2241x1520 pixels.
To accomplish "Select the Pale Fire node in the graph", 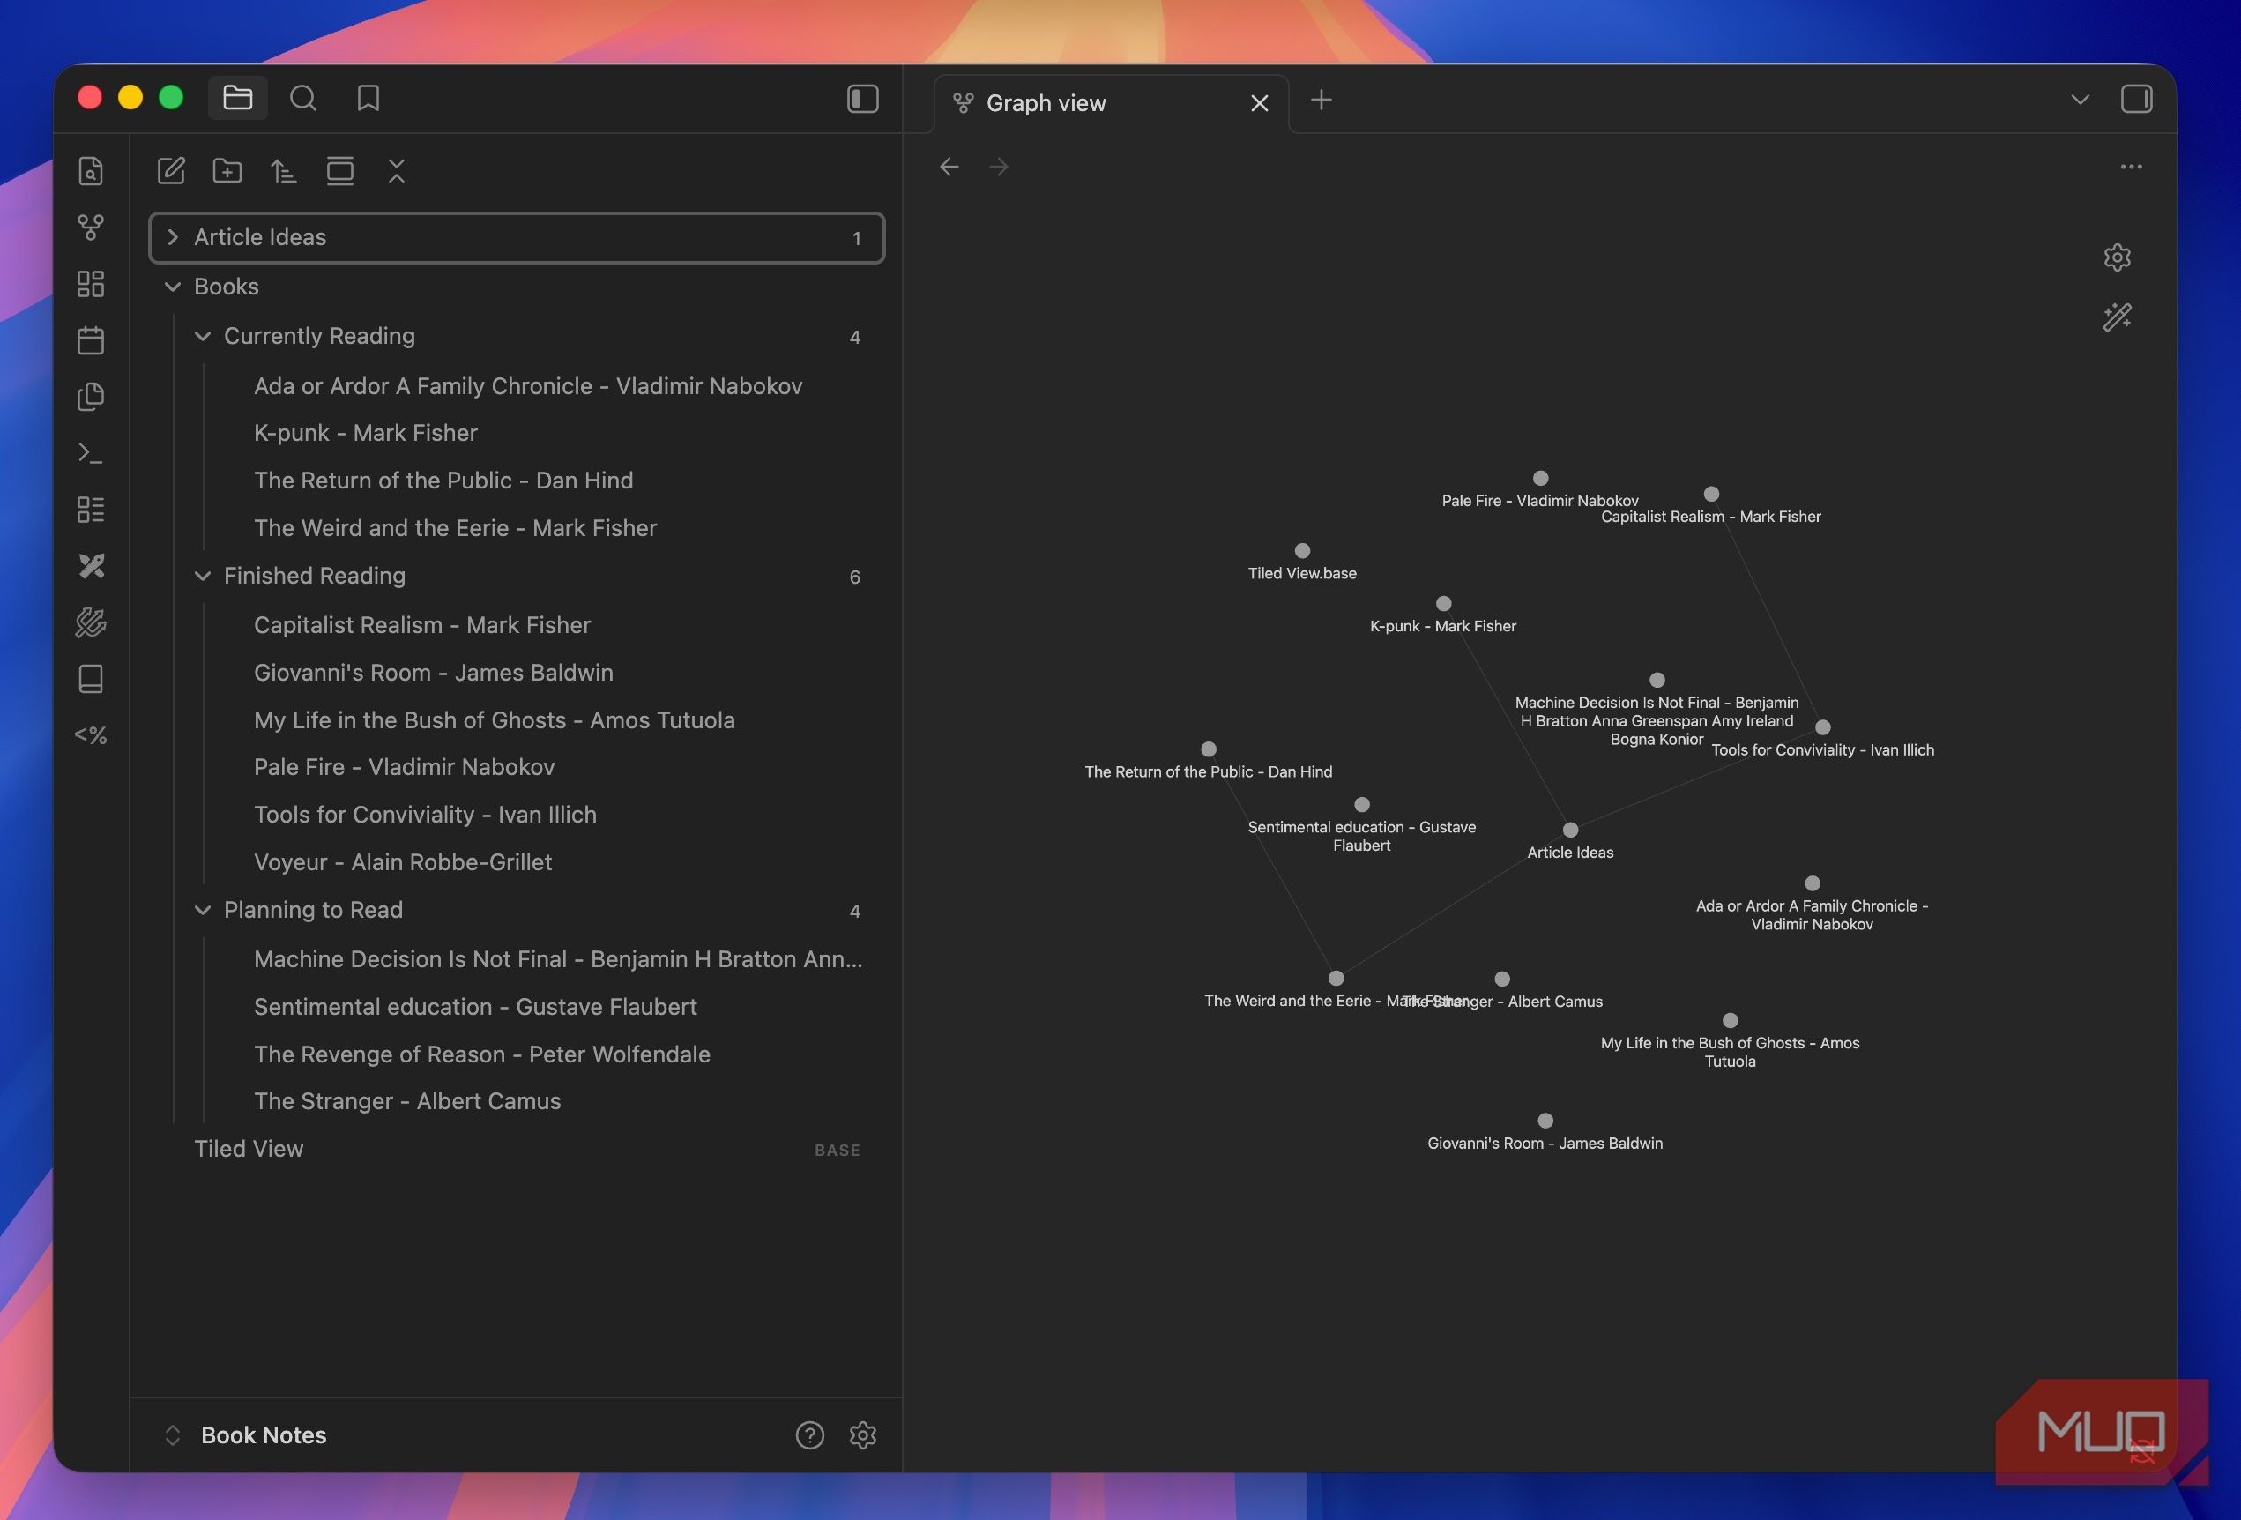I will pos(1540,479).
